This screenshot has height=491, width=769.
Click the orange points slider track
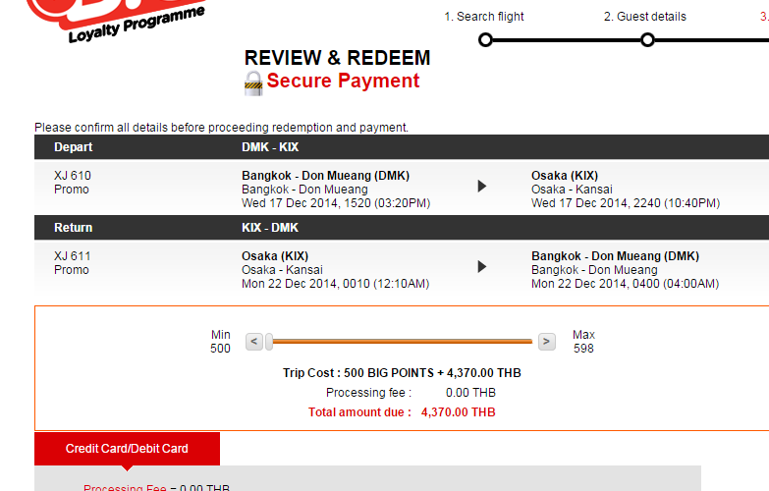(x=402, y=342)
